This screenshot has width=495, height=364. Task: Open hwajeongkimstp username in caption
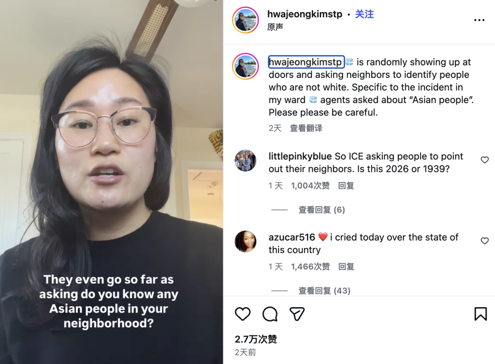point(305,62)
